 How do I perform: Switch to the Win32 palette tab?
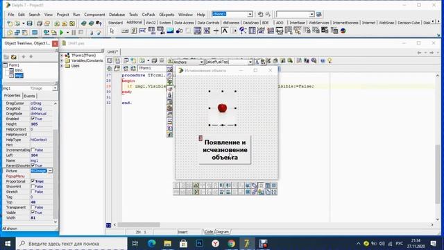pyautogui.click(x=151, y=23)
